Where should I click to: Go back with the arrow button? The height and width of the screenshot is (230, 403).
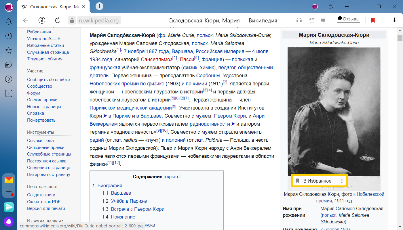tap(26, 20)
